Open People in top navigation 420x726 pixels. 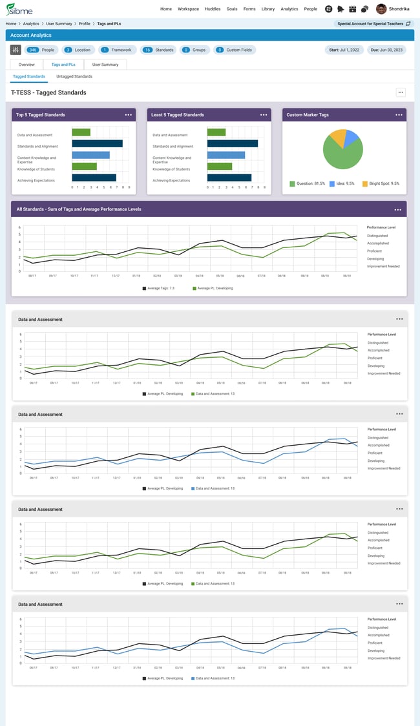pos(311,9)
